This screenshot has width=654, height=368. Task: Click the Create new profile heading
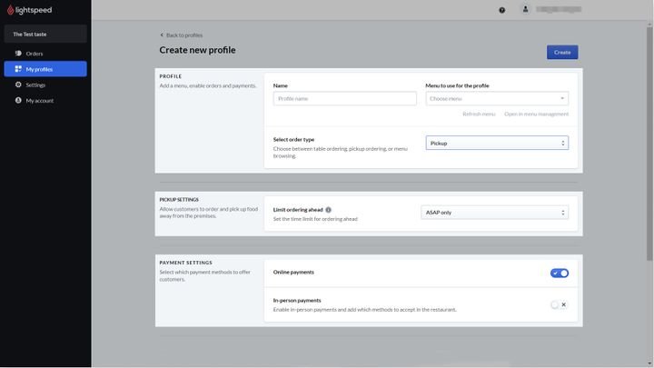point(197,50)
